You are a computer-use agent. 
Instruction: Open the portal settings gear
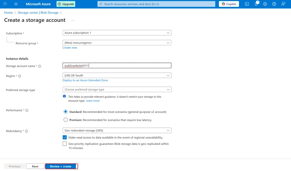pyautogui.click(x=265, y=4)
